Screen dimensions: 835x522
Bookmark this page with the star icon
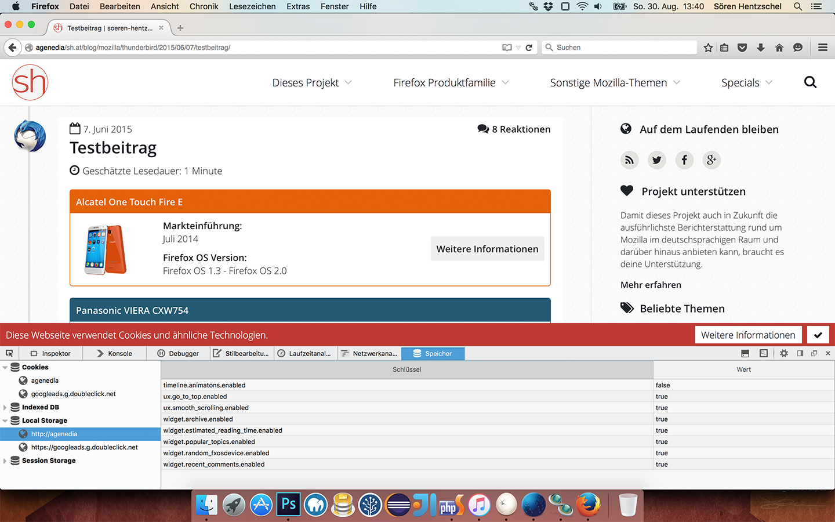(x=708, y=48)
